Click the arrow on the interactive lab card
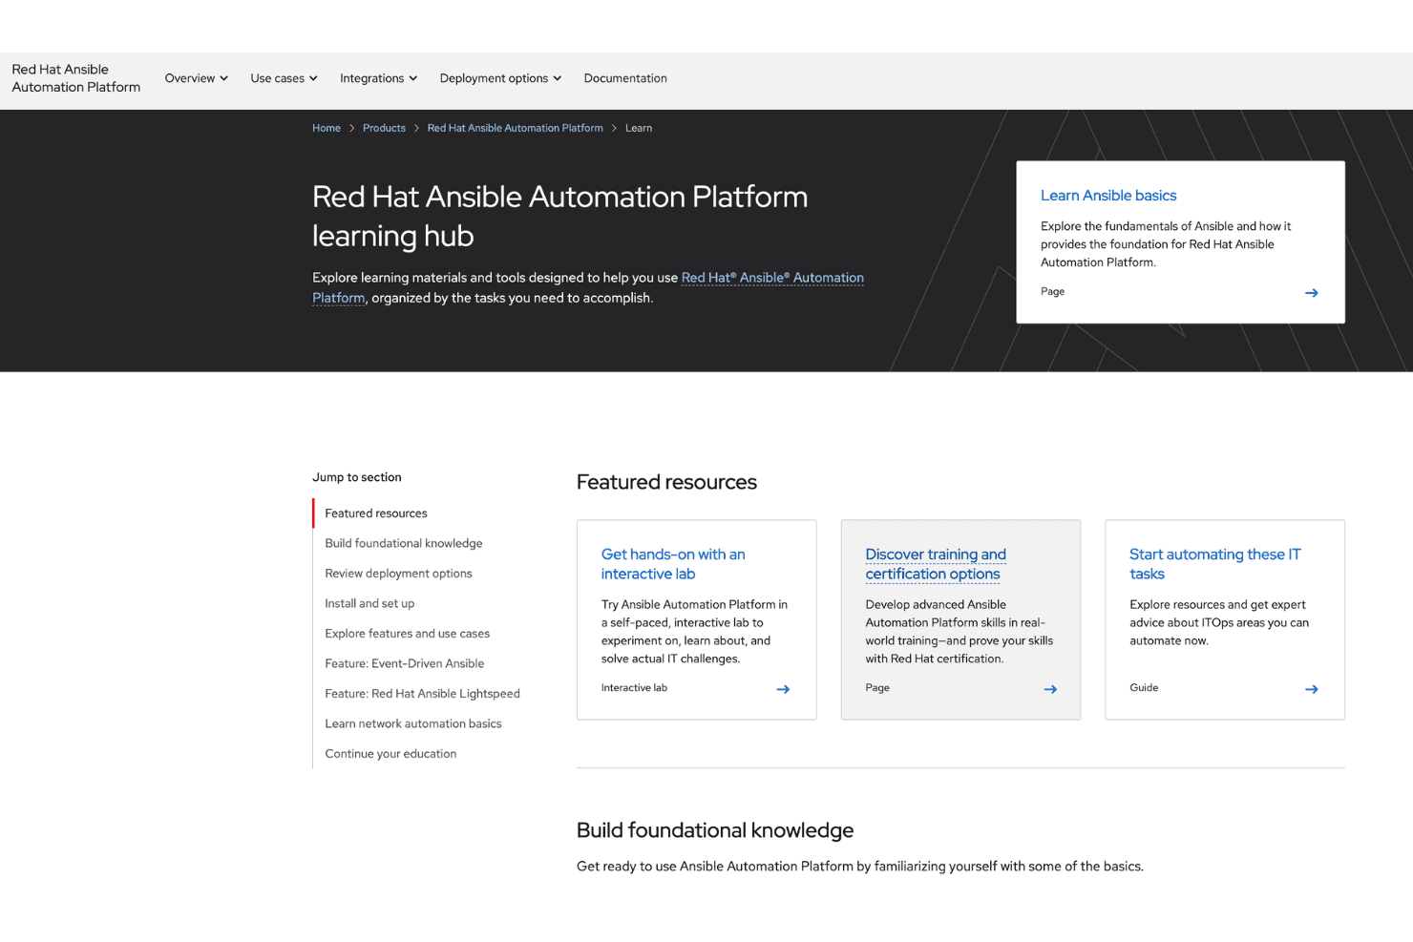This screenshot has width=1413, height=942. (x=783, y=689)
